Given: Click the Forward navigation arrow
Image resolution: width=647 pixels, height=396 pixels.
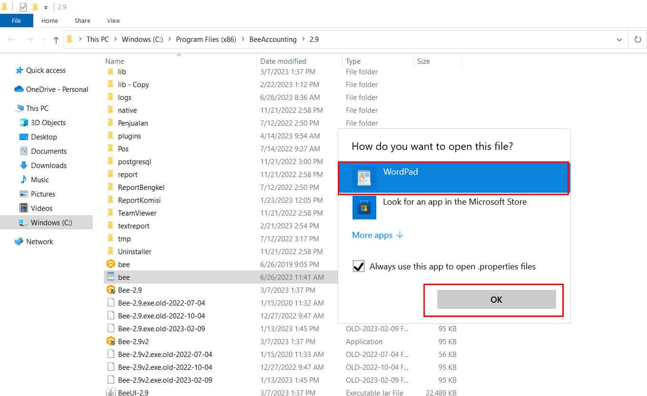Looking at the screenshot, I should pos(29,40).
